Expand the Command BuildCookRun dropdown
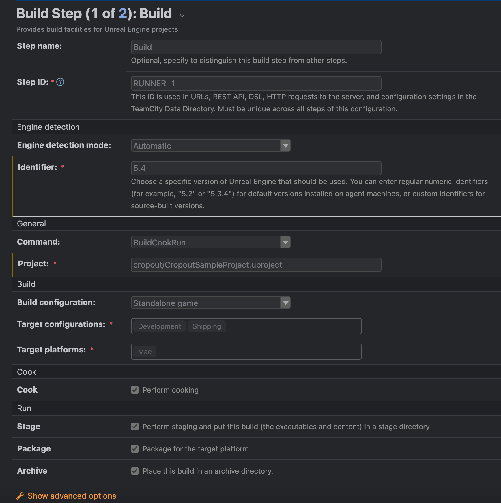501x503 pixels. point(211,242)
